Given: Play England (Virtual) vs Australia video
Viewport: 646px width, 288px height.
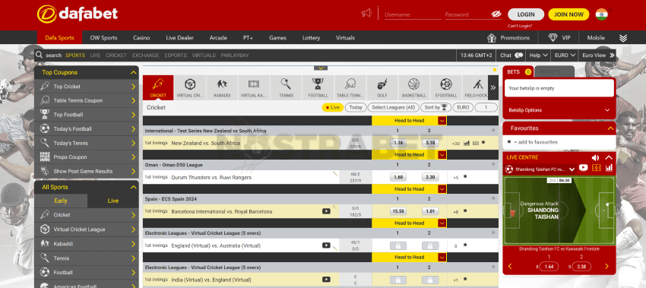Looking at the screenshot, I should [x=326, y=245].
